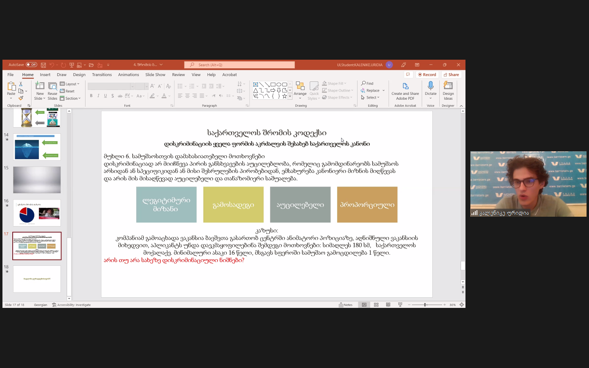This screenshot has width=589, height=368.
Task: Click the user account avatar U
Action: tap(389, 65)
